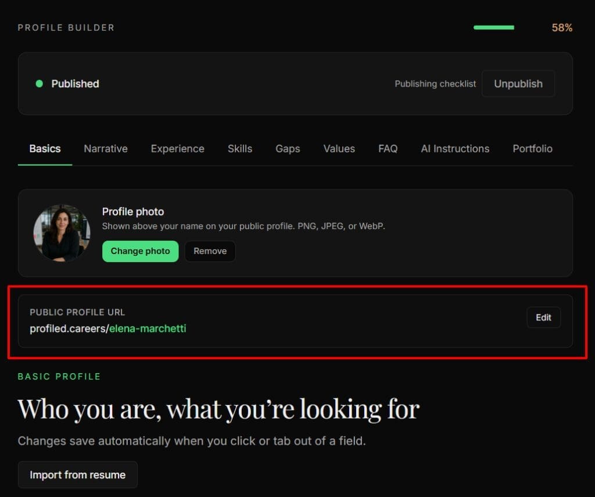The image size is (595, 497).
Task: Click the Profile photo title text
Action: pos(133,212)
